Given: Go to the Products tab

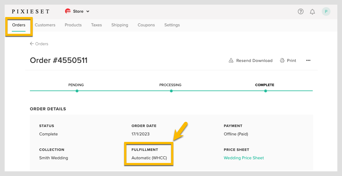Looking at the screenshot, I should pyautogui.click(x=73, y=25).
